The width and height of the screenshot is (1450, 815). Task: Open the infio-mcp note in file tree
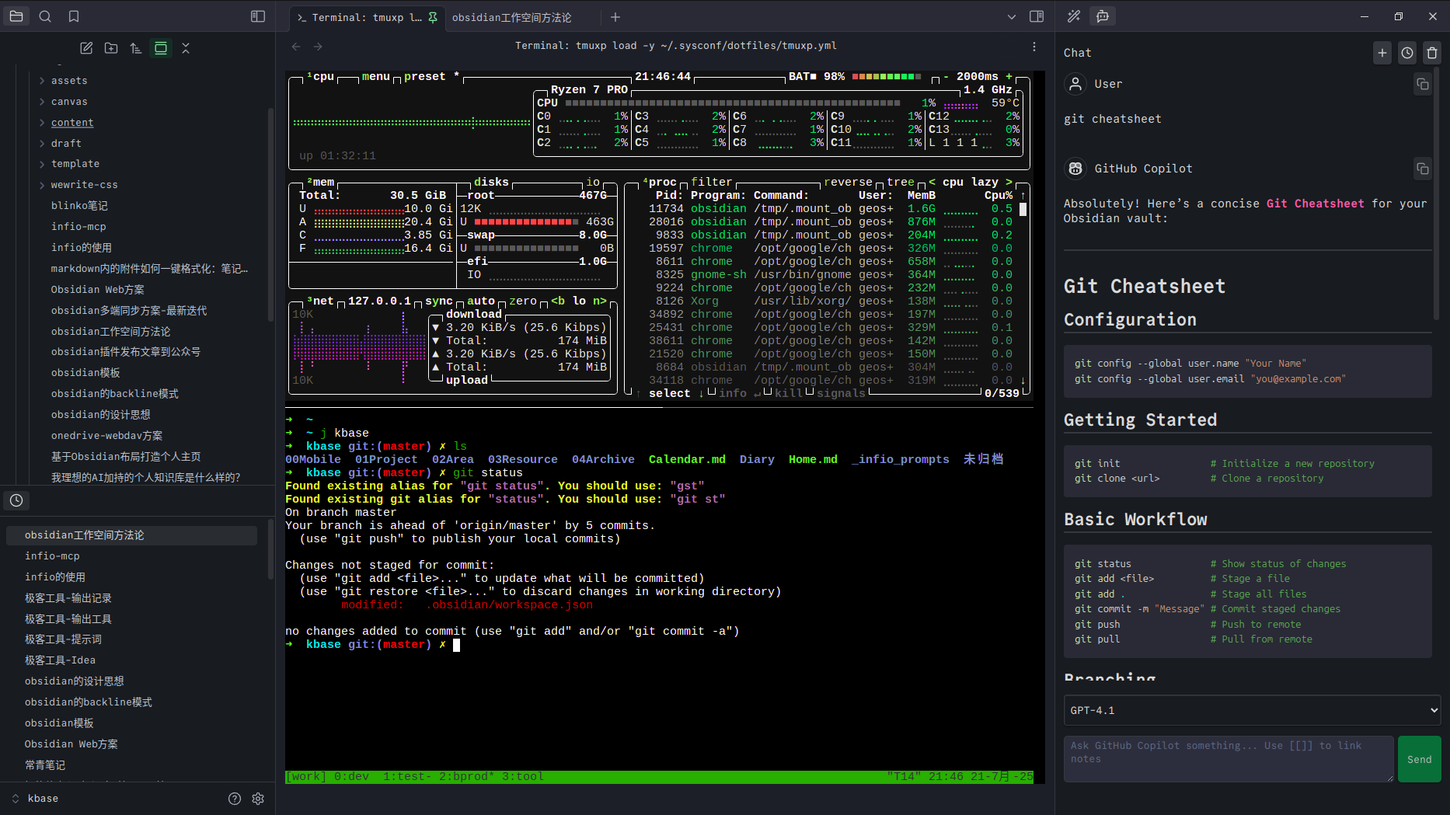tap(78, 227)
